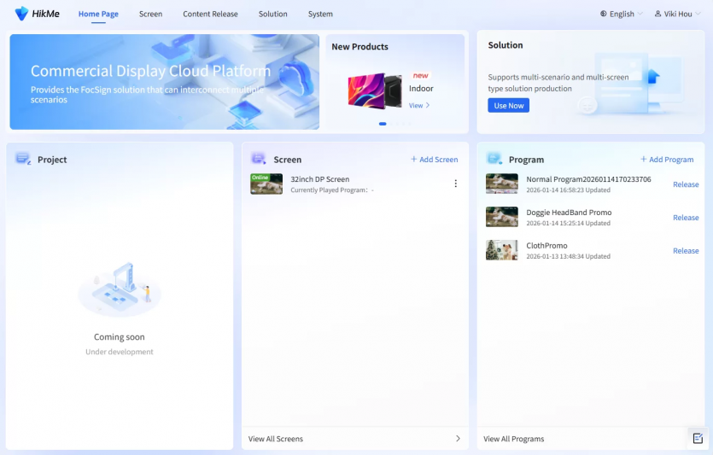713x455 pixels.
Task: Click Add Screen link
Action: click(x=435, y=160)
